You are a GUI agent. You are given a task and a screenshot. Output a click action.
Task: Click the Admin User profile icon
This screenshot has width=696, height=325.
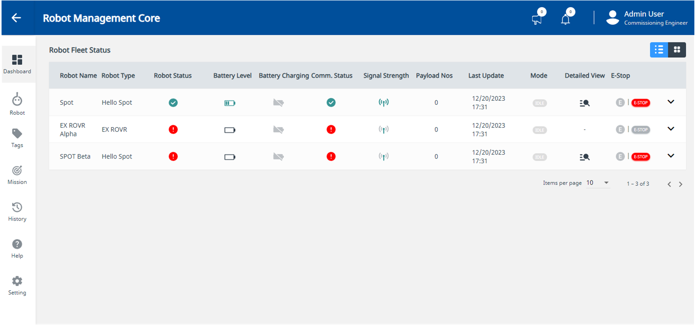(612, 18)
